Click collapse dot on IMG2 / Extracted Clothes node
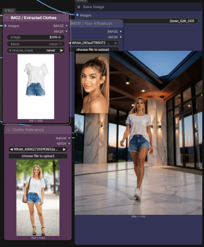 [7, 18]
